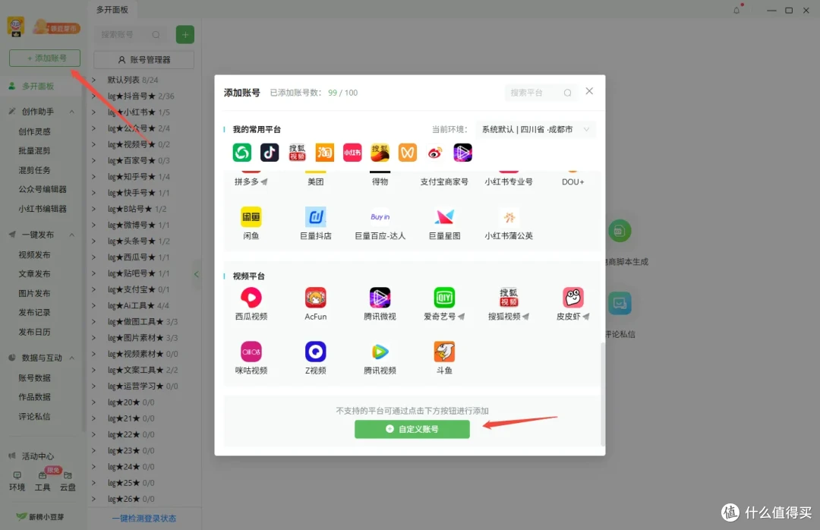Viewport: 820px width, 530px height.
Task: Open 创作灵感 in sidebar
Action: point(34,131)
